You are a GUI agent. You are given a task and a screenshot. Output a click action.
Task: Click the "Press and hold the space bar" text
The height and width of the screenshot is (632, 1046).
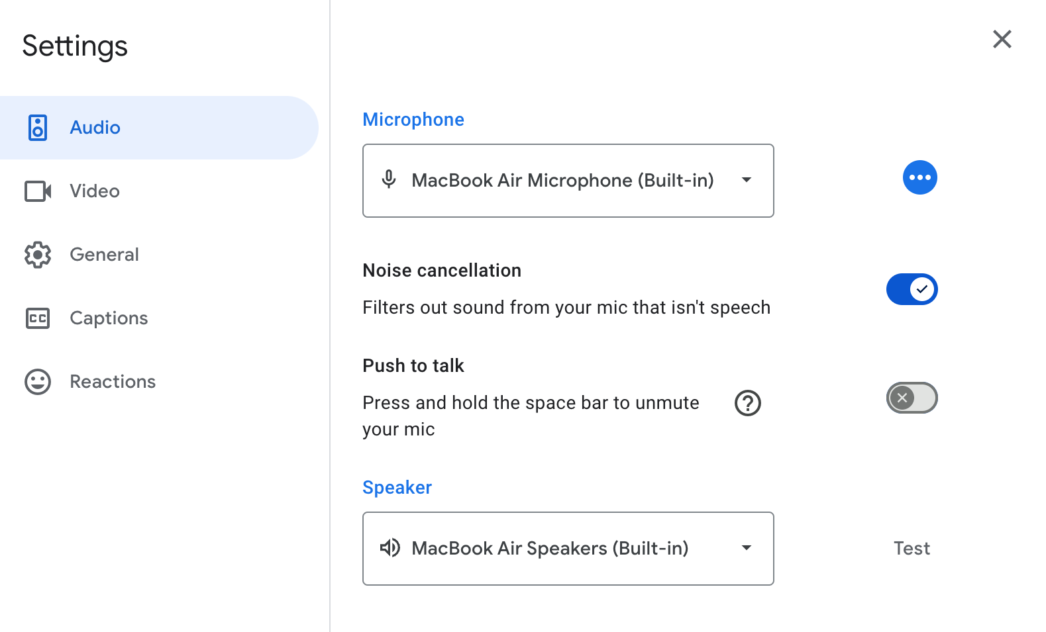[531, 416]
